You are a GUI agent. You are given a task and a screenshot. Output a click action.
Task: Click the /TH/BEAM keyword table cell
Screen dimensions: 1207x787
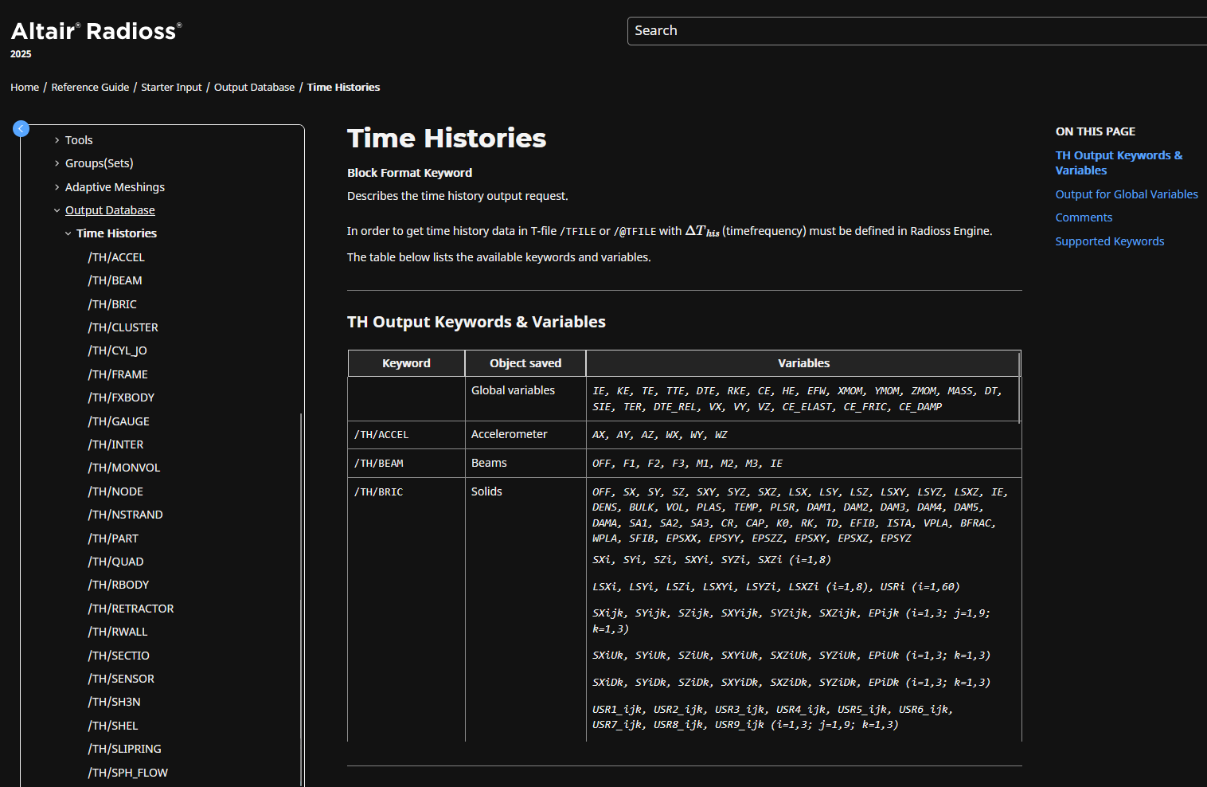tap(406, 464)
